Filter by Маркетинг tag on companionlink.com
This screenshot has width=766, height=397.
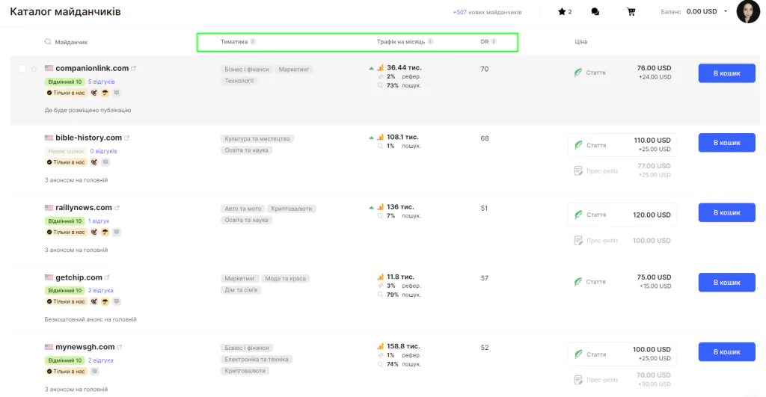[x=293, y=70]
